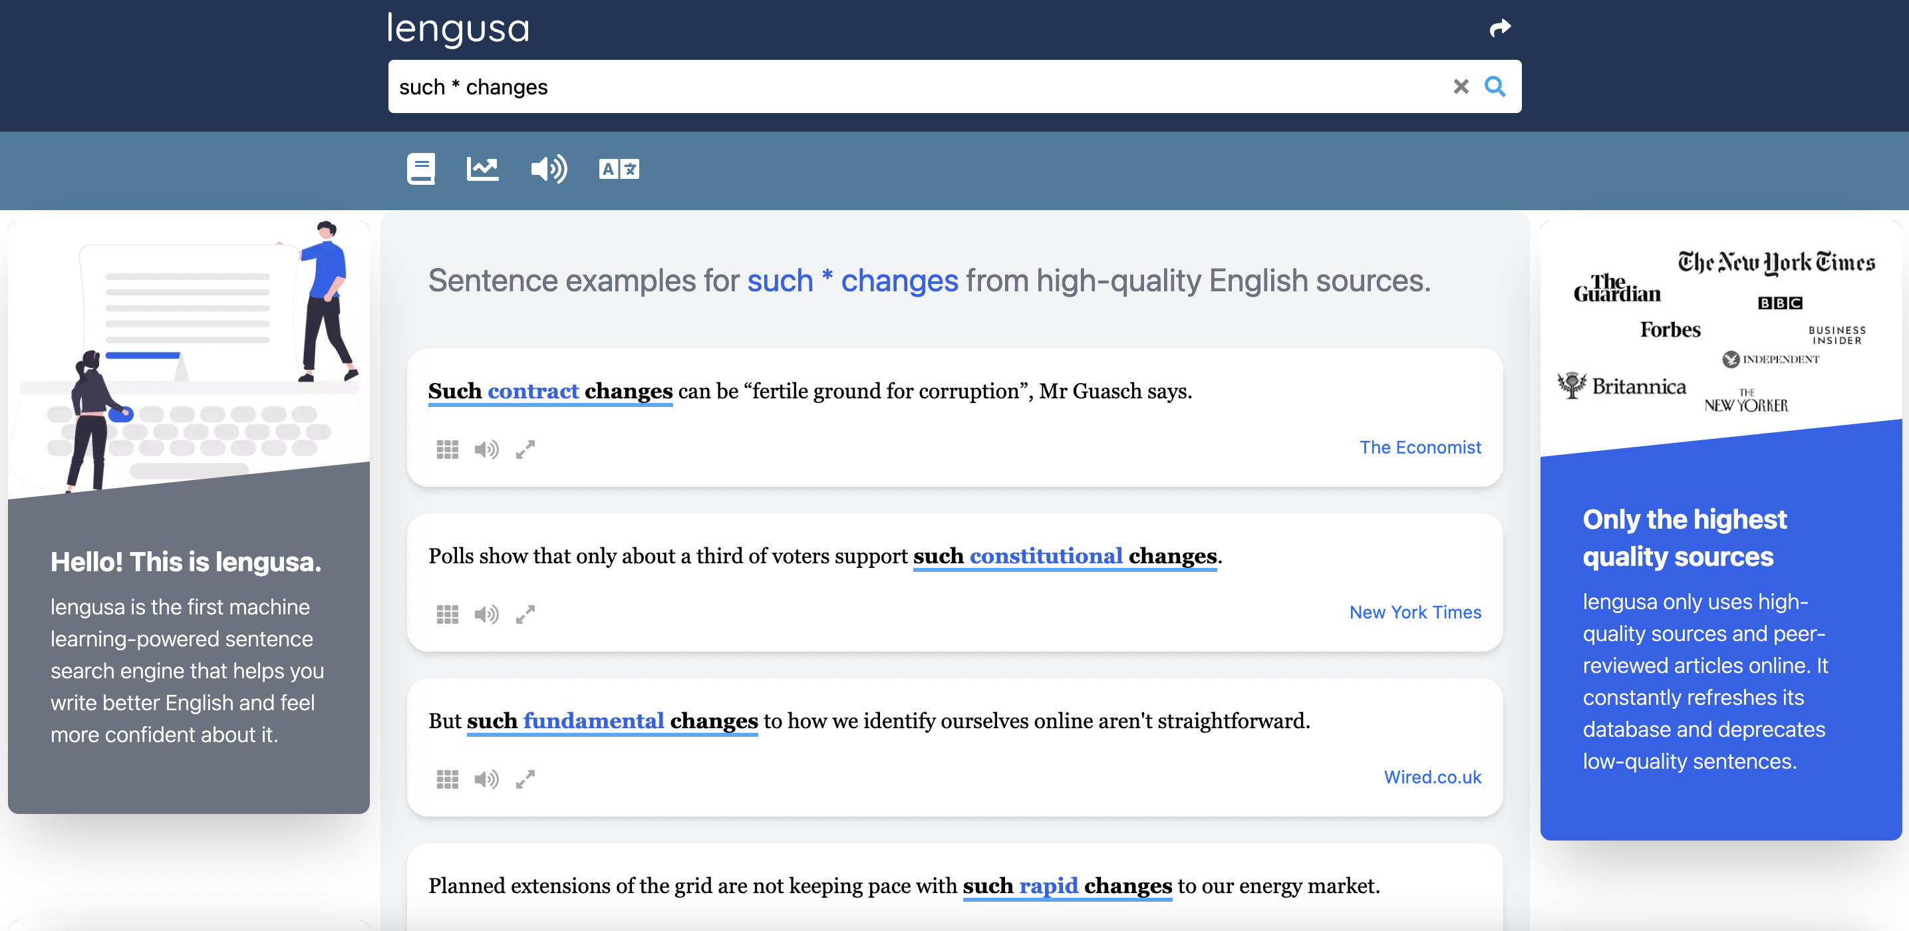
Task: Click the Britannica logo
Action: pyautogui.click(x=1621, y=386)
